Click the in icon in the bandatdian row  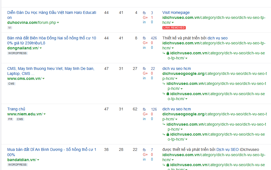tap(144, 159)
